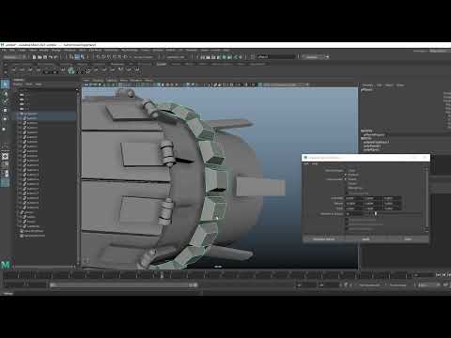Toggle the second checkbox below Number of copies
This screenshot has height=338, width=451.
click(x=347, y=224)
